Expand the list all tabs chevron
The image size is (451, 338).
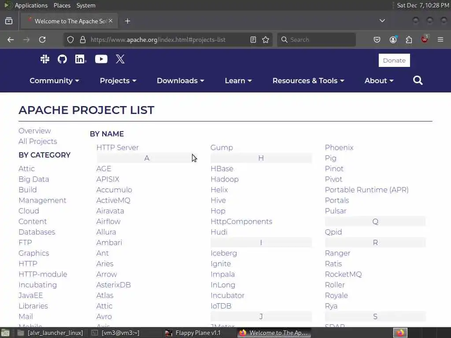point(382,21)
